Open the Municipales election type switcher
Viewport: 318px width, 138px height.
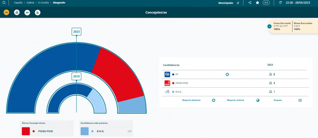[226, 3]
